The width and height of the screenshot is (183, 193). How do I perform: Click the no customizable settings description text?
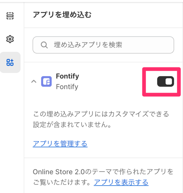pos(101,119)
